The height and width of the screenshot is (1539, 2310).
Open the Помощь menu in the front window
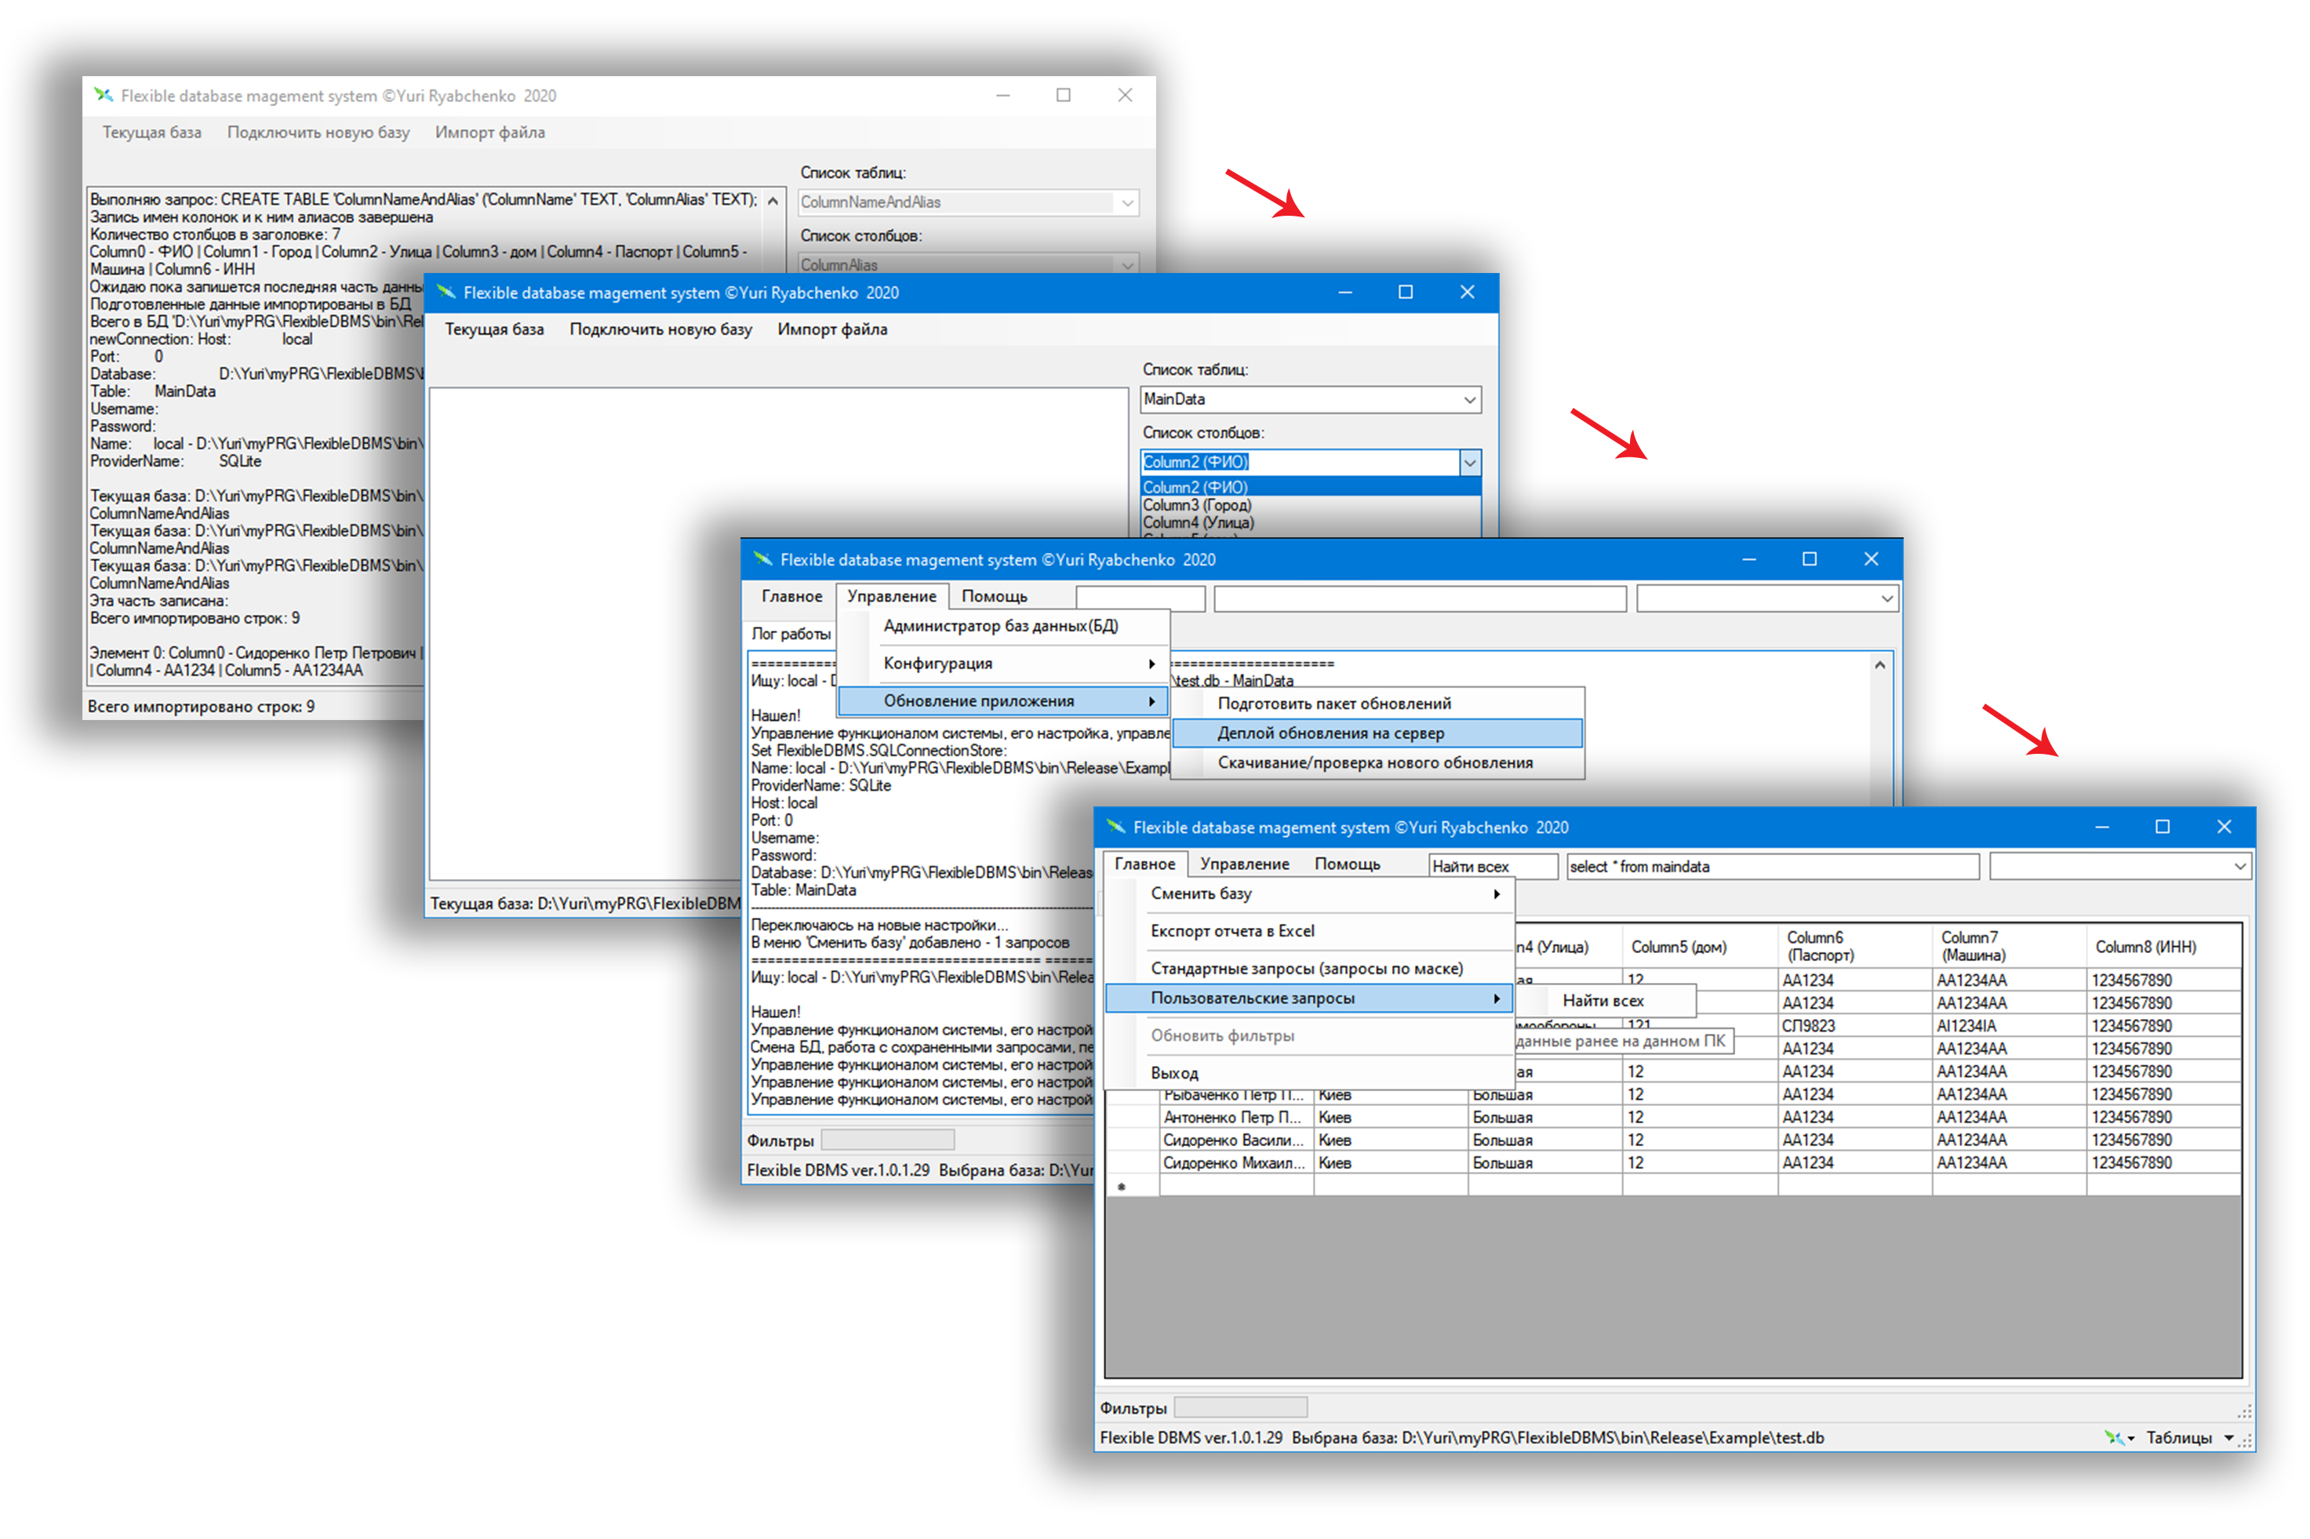1346,864
